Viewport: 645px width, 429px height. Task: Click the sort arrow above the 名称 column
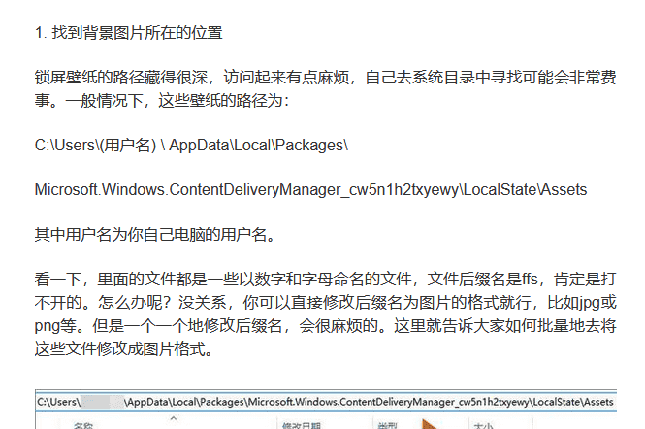coord(174,418)
